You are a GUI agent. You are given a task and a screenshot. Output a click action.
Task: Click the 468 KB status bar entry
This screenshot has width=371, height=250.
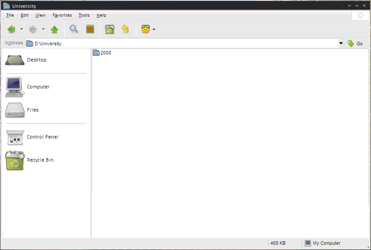point(278,243)
